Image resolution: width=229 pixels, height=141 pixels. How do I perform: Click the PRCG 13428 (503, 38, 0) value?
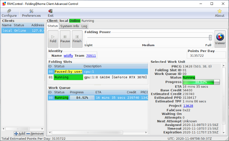(197, 66)
